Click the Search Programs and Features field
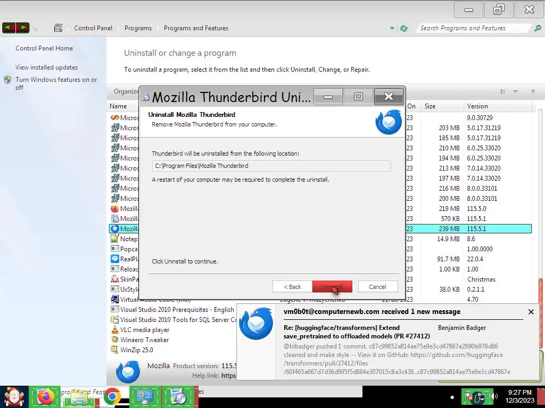This screenshot has height=408, width=545. [473, 28]
